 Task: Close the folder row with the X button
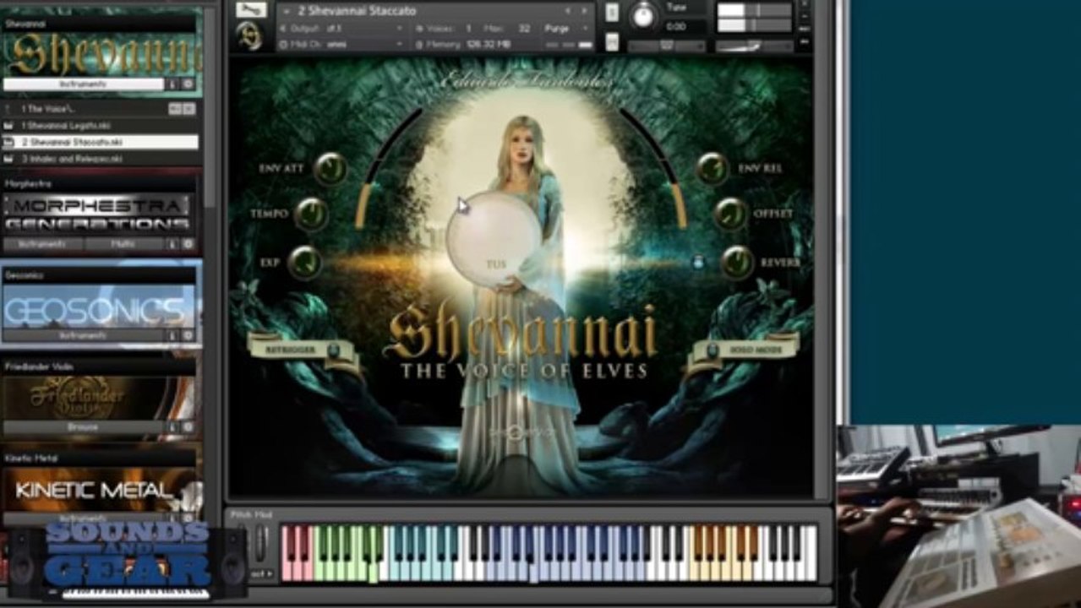click(x=189, y=109)
